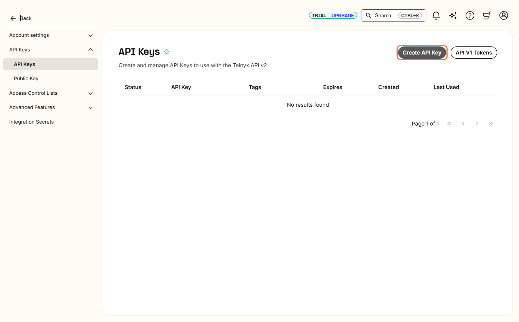Click the API Key column header

tap(181, 87)
